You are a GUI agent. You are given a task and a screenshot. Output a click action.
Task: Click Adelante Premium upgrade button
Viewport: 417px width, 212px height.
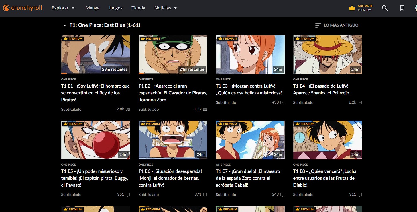[360, 8]
